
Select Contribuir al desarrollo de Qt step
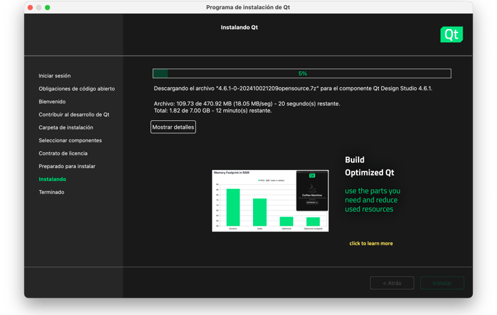tap(74, 114)
